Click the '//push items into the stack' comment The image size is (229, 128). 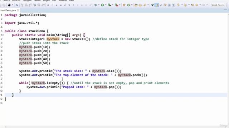click(x=44, y=43)
